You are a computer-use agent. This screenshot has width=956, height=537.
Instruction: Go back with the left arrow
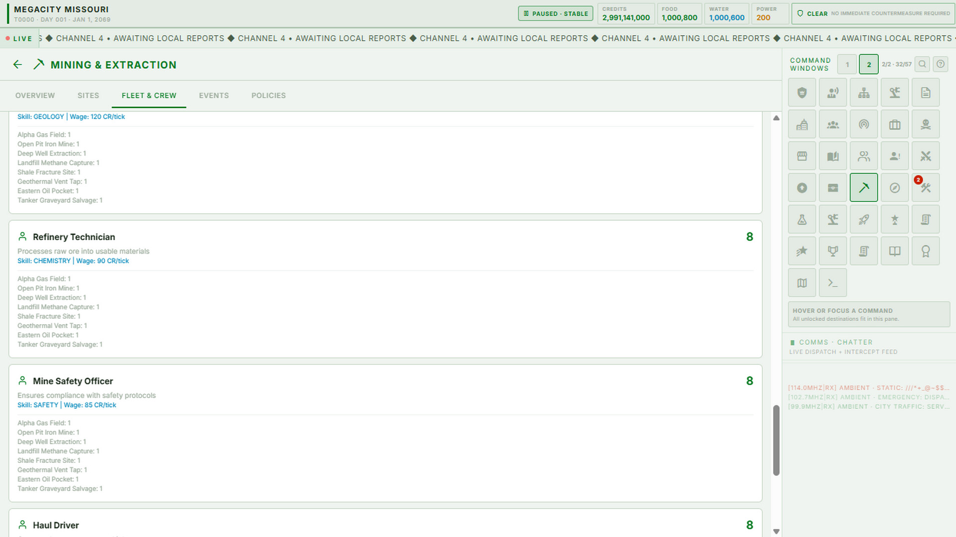click(18, 65)
